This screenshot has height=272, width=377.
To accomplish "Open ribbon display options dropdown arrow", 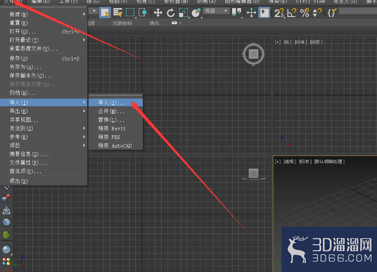I will pyautogui.click(x=180, y=23).
